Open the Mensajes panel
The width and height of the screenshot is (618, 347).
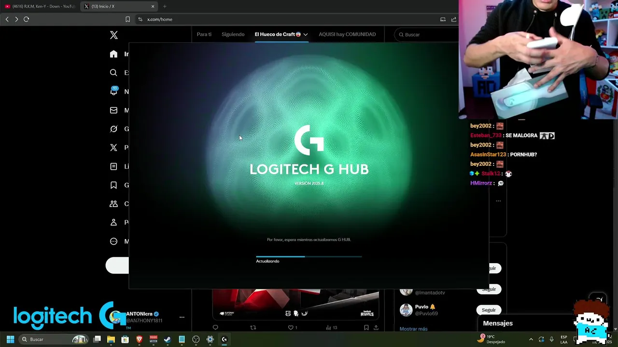(498, 323)
